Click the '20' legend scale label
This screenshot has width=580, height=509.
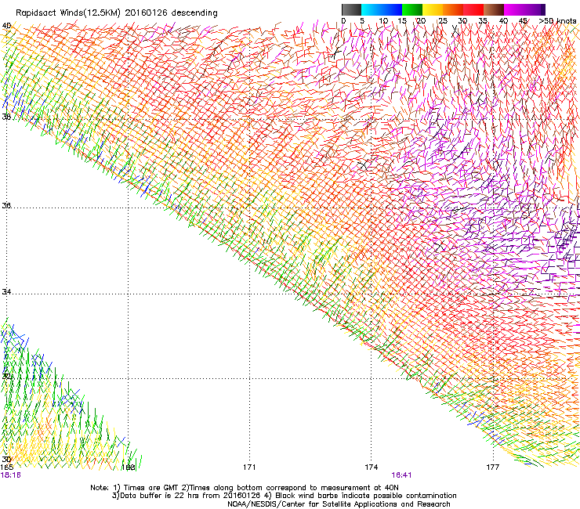421,20
